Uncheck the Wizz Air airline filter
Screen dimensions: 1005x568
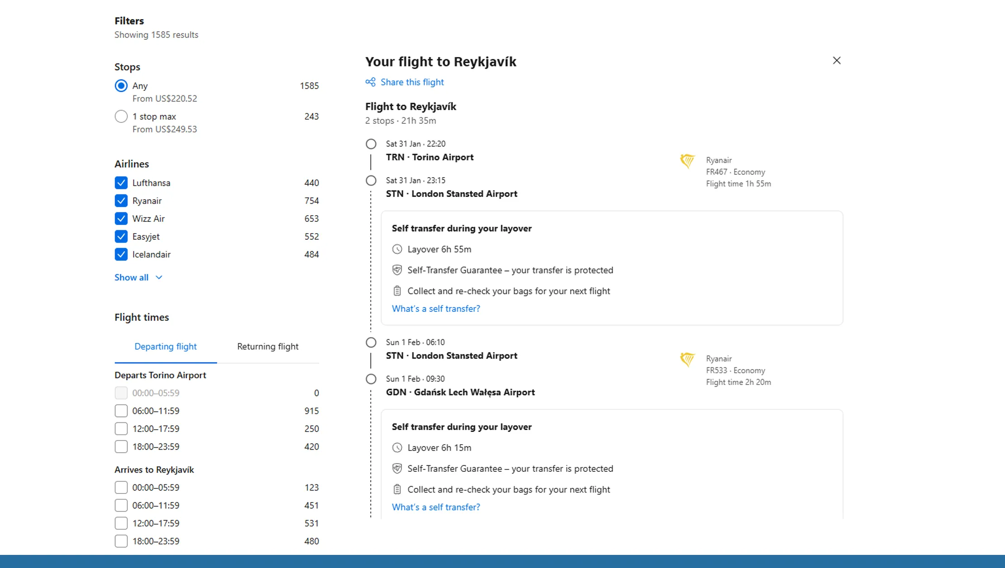121,219
